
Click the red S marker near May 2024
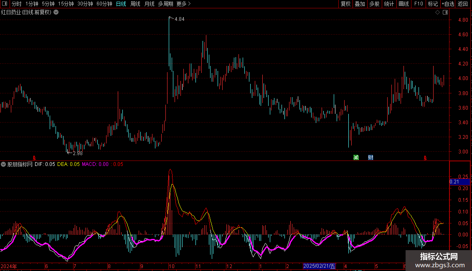(34, 158)
